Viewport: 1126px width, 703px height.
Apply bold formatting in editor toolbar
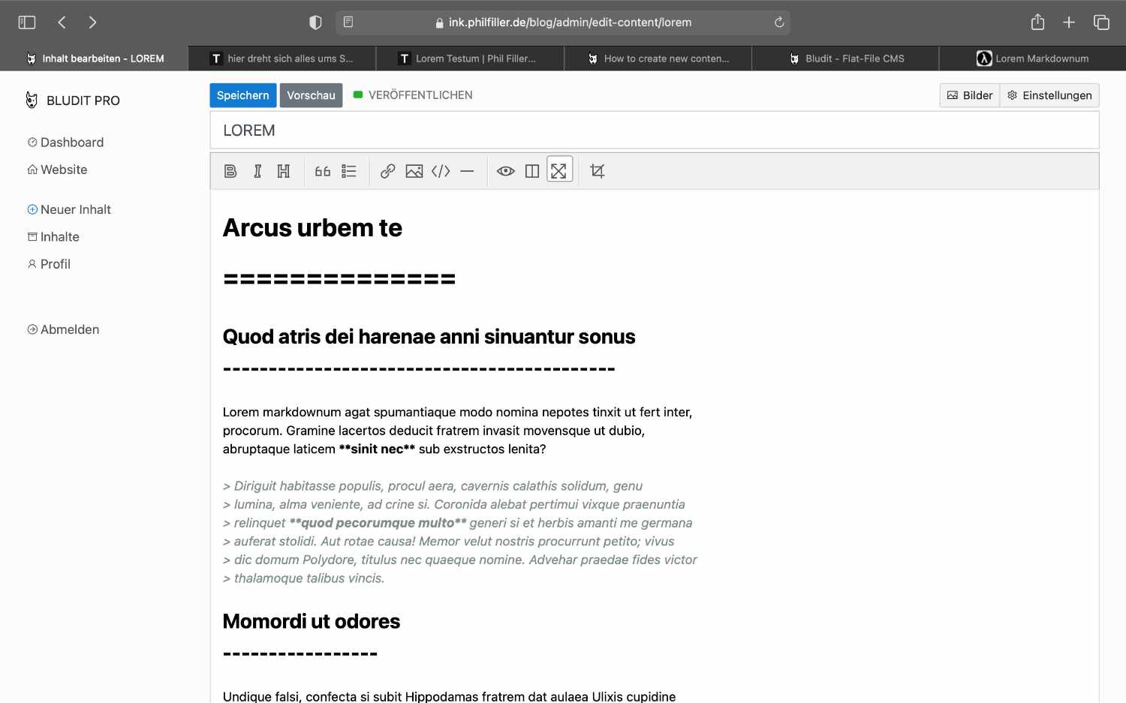click(230, 171)
